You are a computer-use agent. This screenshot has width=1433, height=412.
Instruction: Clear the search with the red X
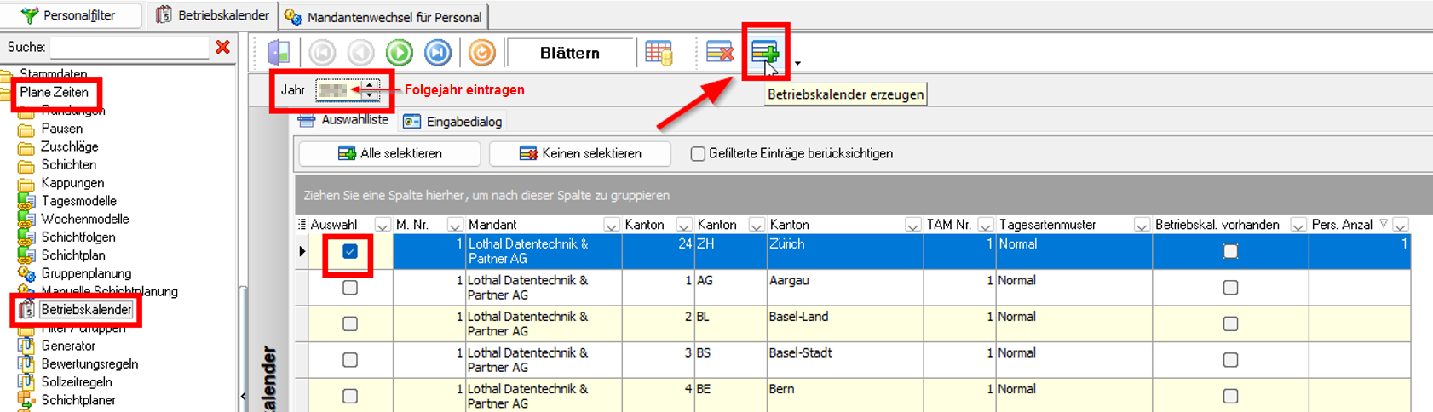point(222,48)
